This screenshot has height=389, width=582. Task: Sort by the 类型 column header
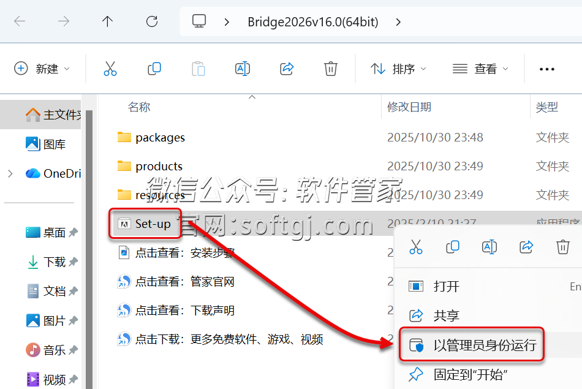546,107
